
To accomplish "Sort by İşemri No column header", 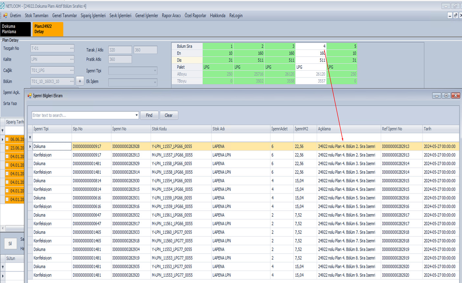I will (131, 129).
